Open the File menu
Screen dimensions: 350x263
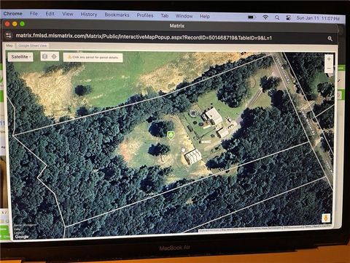34,14
